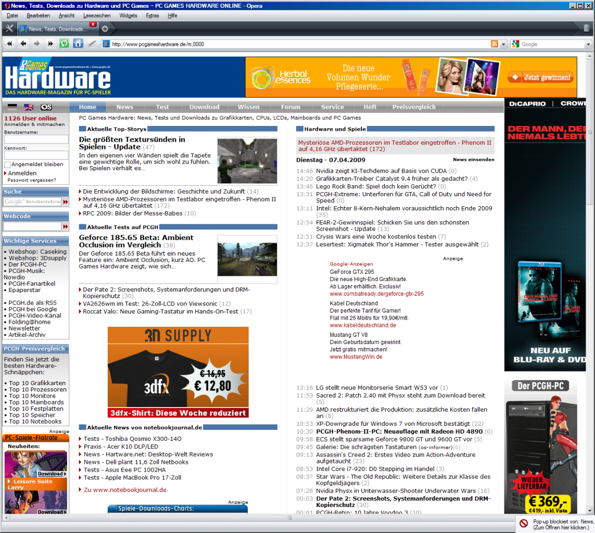
Task: Close the News, Tests, Downloads tab
Action: [93, 24]
